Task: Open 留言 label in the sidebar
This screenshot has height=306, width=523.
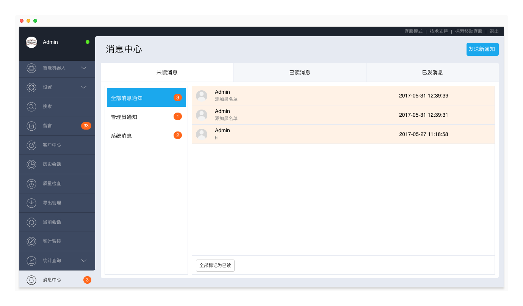Action: [47, 126]
